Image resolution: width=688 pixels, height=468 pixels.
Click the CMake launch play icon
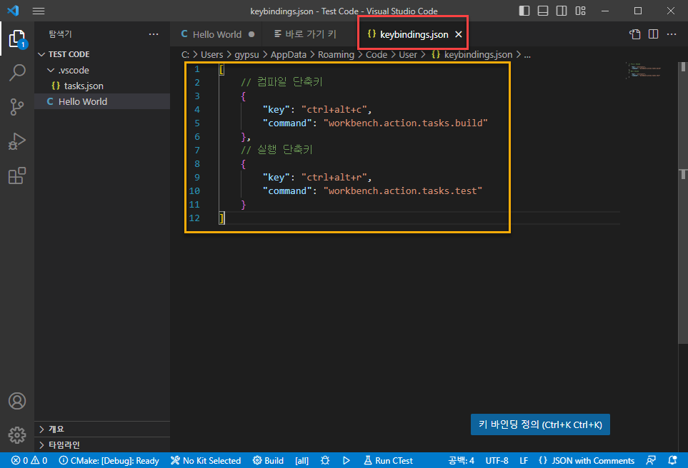[347, 461]
